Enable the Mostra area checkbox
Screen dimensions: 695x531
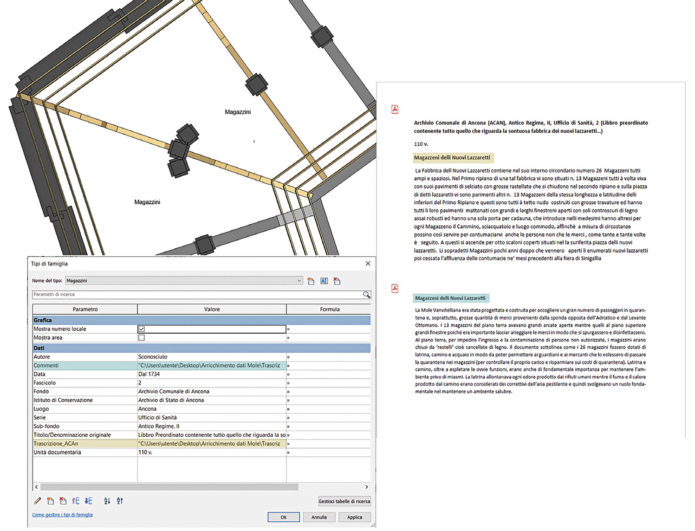pos(142,338)
